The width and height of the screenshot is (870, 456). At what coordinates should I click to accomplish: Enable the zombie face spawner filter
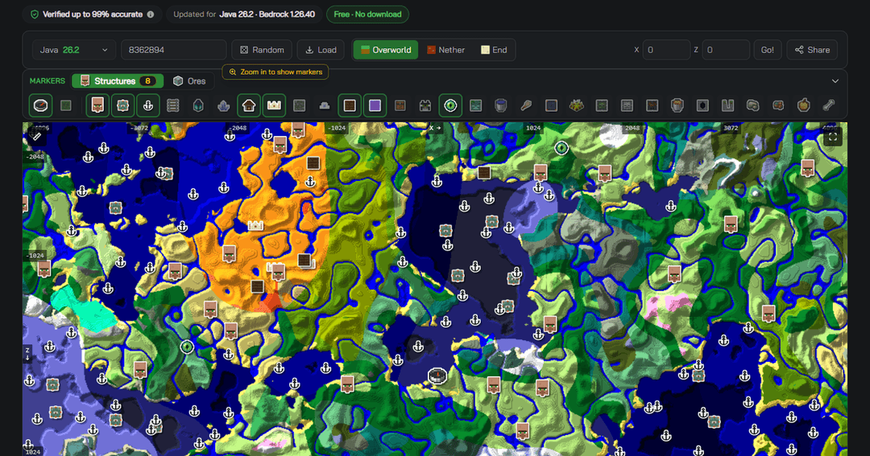(602, 105)
